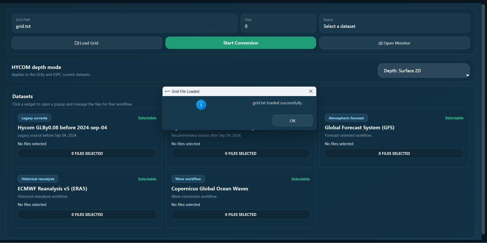
Task: Click the Wave workflow tag
Action: coord(188,179)
